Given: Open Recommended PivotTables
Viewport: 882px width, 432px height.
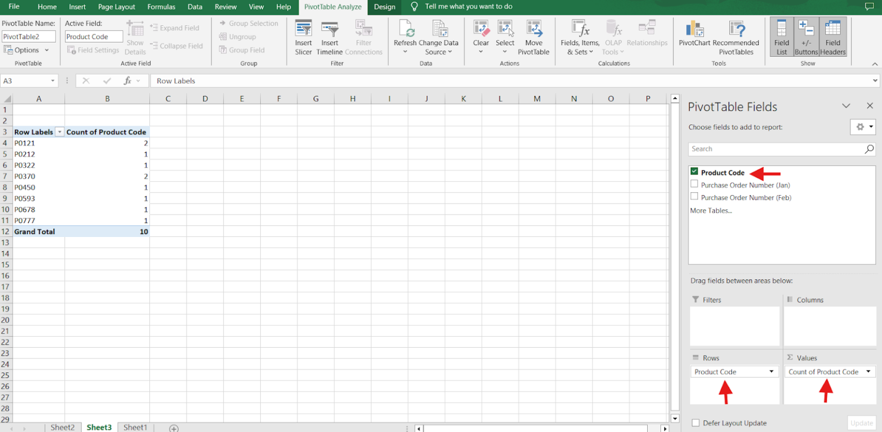Looking at the screenshot, I should pyautogui.click(x=737, y=34).
